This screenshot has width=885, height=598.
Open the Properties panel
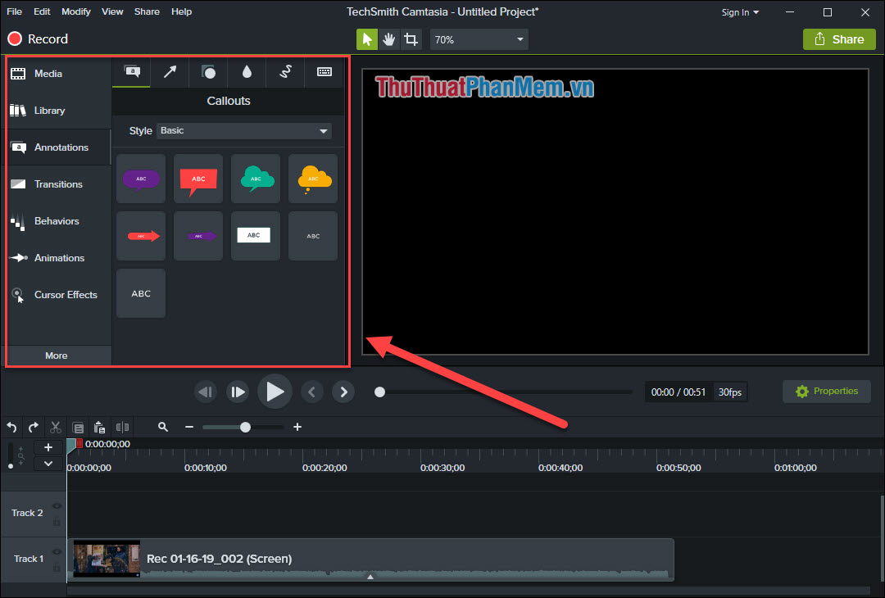(826, 391)
